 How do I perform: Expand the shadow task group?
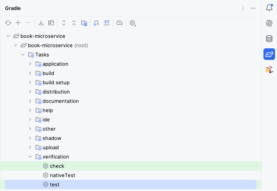[30, 138]
